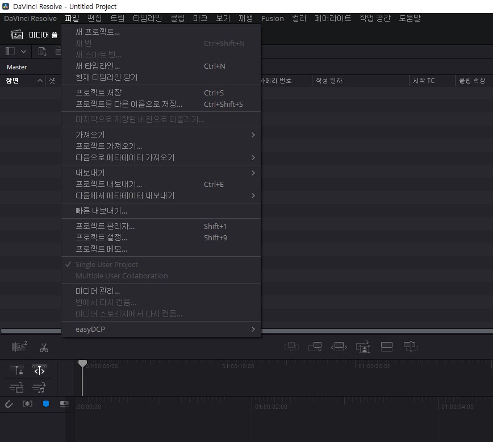Open the 편집 menu in menu bar
Viewport: 493px width, 442px height.
tap(95, 18)
